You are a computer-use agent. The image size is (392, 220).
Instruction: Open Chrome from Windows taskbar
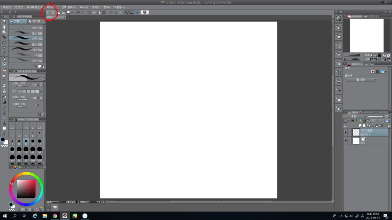(55, 216)
